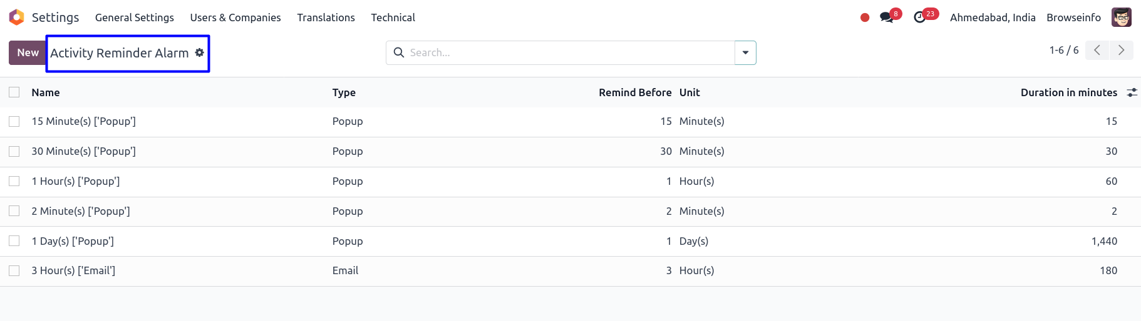Go to the previous page arrow
Viewport: 1141px width, 321px height.
click(1097, 51)
